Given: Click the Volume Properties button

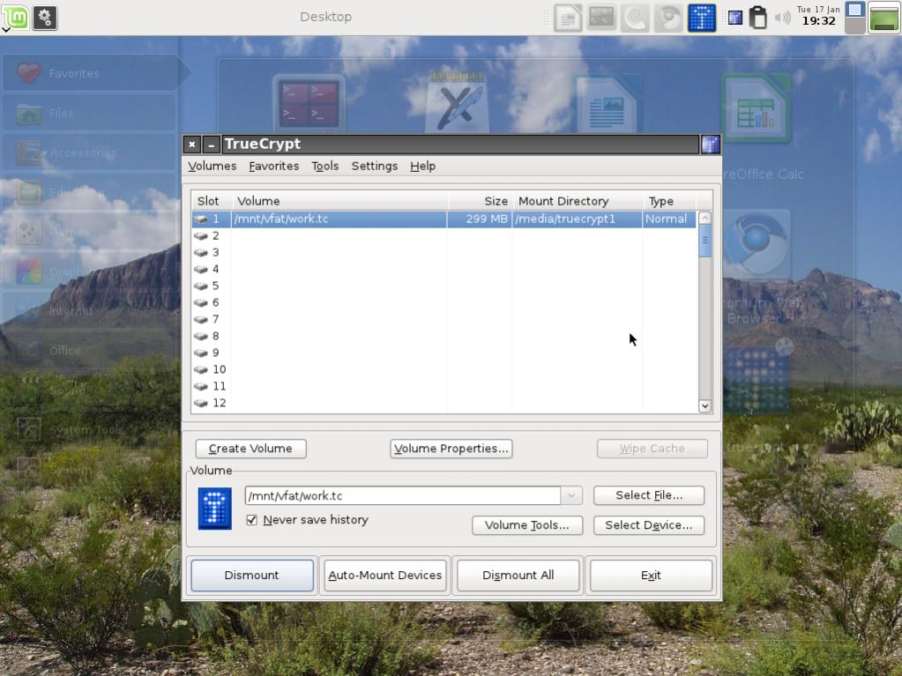Looking at the screenshot, I should pos(451,449).
